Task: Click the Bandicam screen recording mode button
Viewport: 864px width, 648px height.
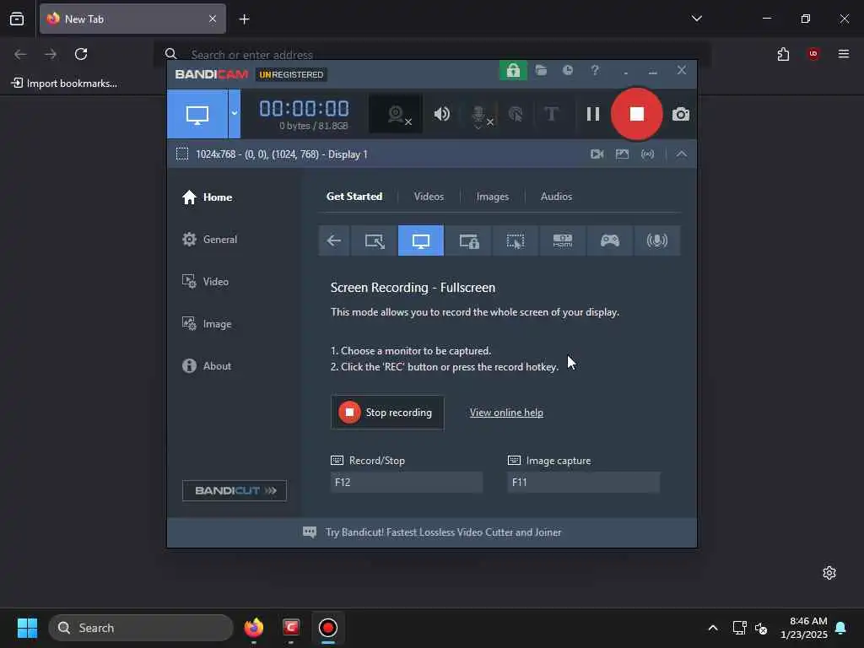Action: pyautogui.click(x=197, y=114)
